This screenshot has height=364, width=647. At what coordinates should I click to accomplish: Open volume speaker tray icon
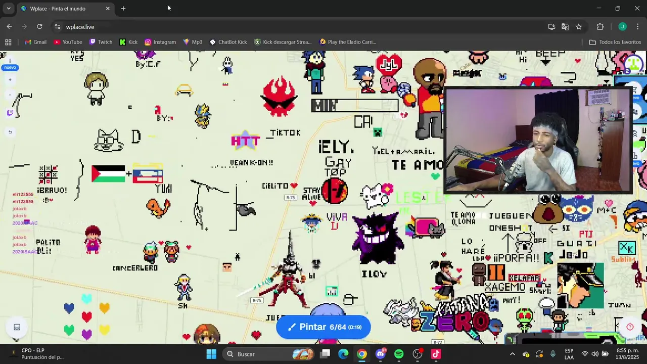click(x=595, y=354)
